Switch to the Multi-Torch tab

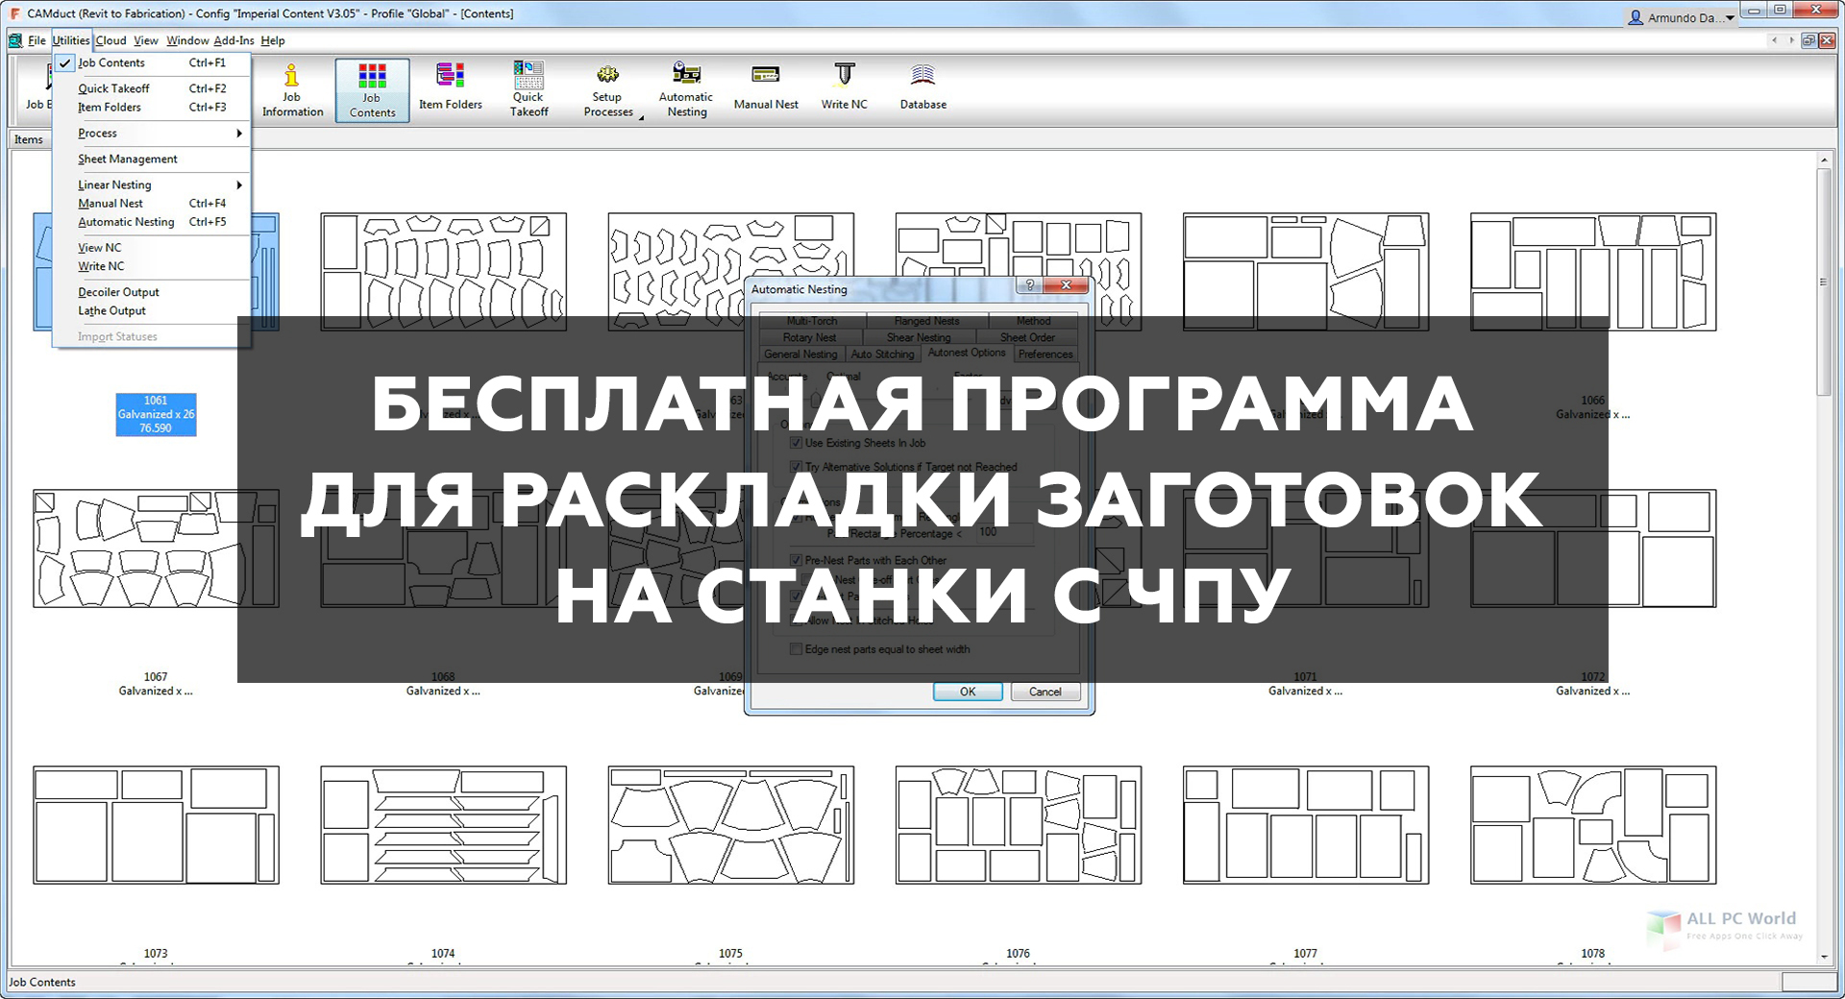pyautogui.click(x=812, y=321)
